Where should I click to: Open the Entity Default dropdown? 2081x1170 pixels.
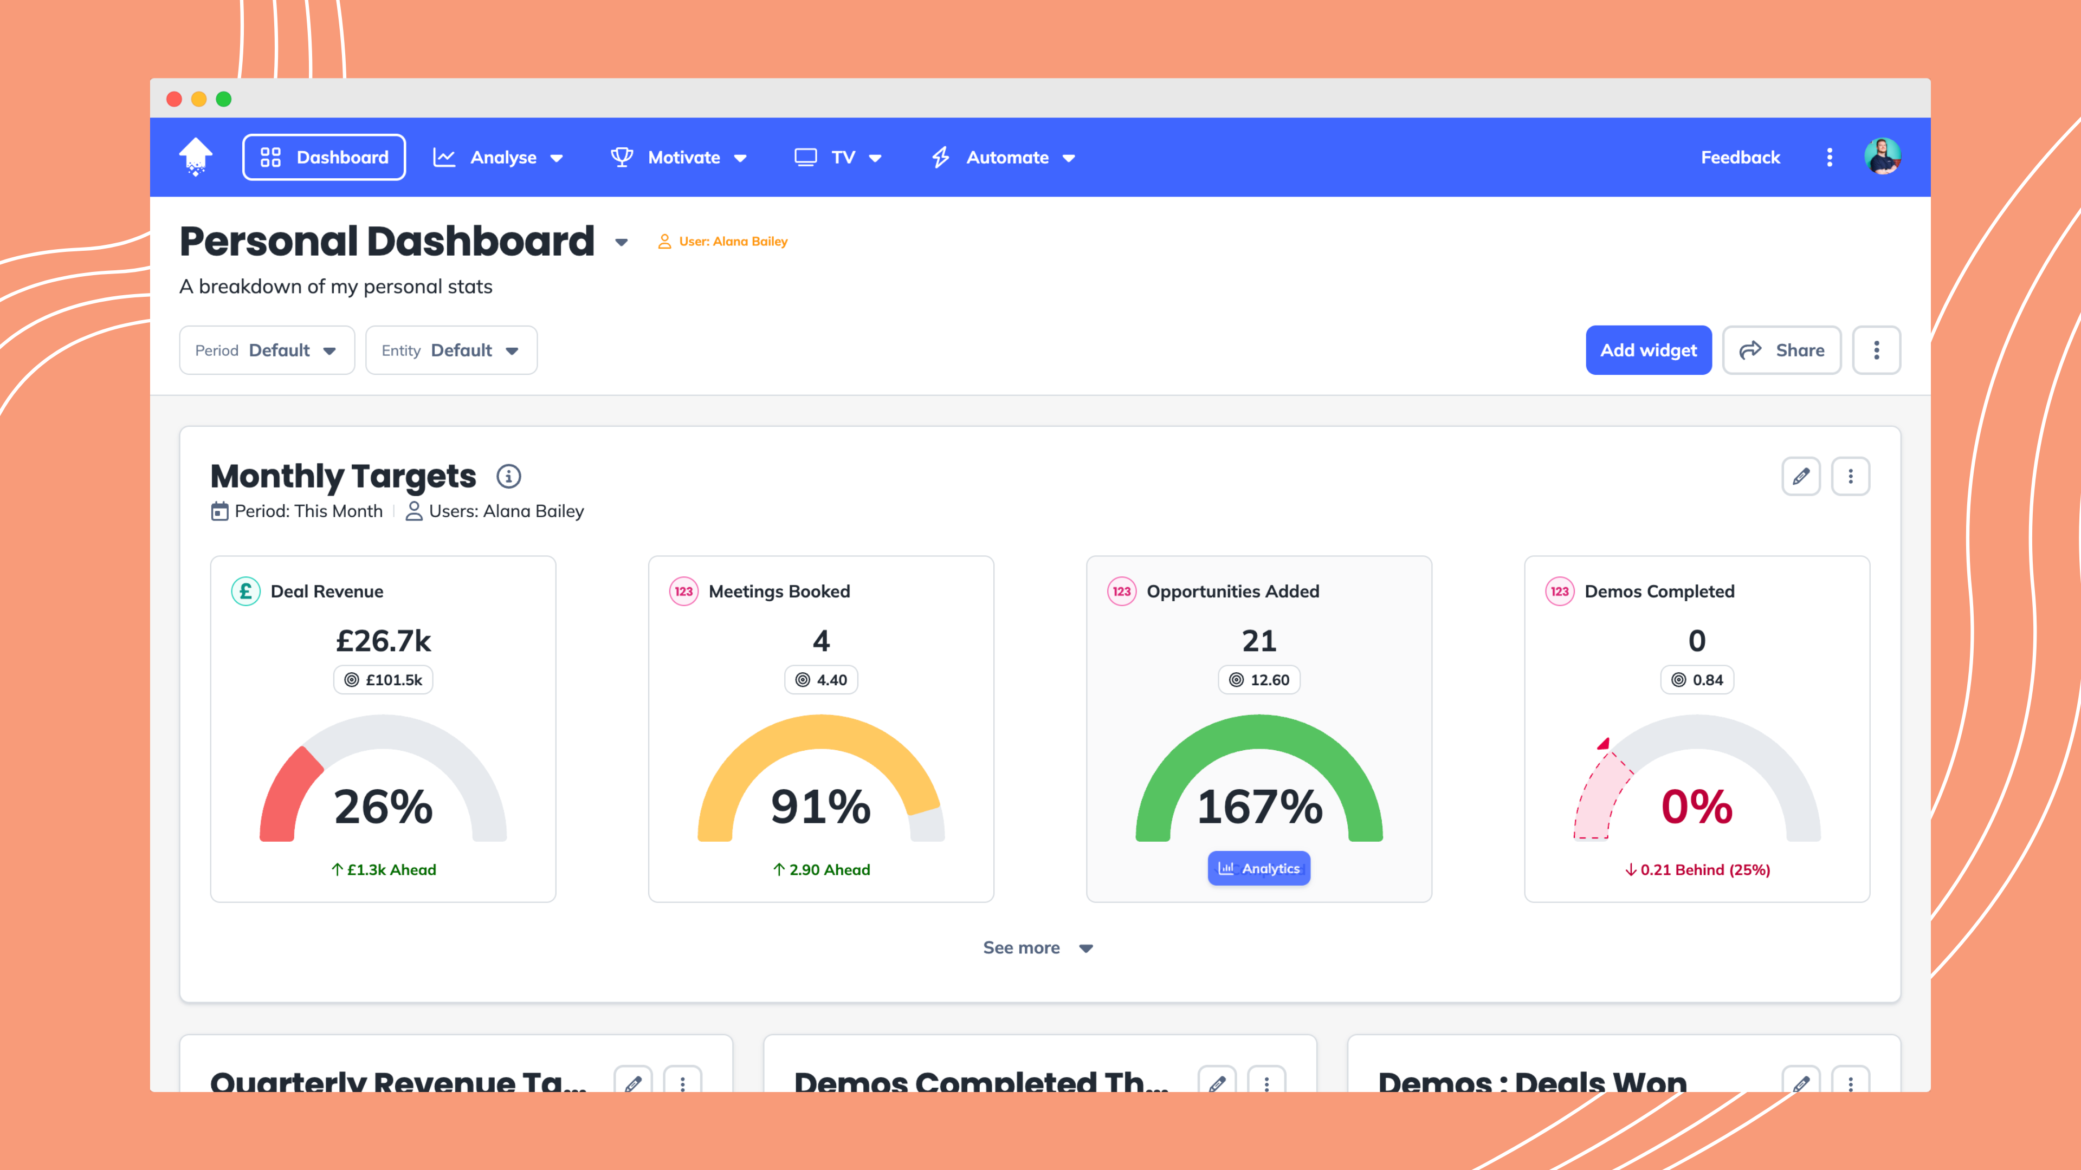click(451, 350)
